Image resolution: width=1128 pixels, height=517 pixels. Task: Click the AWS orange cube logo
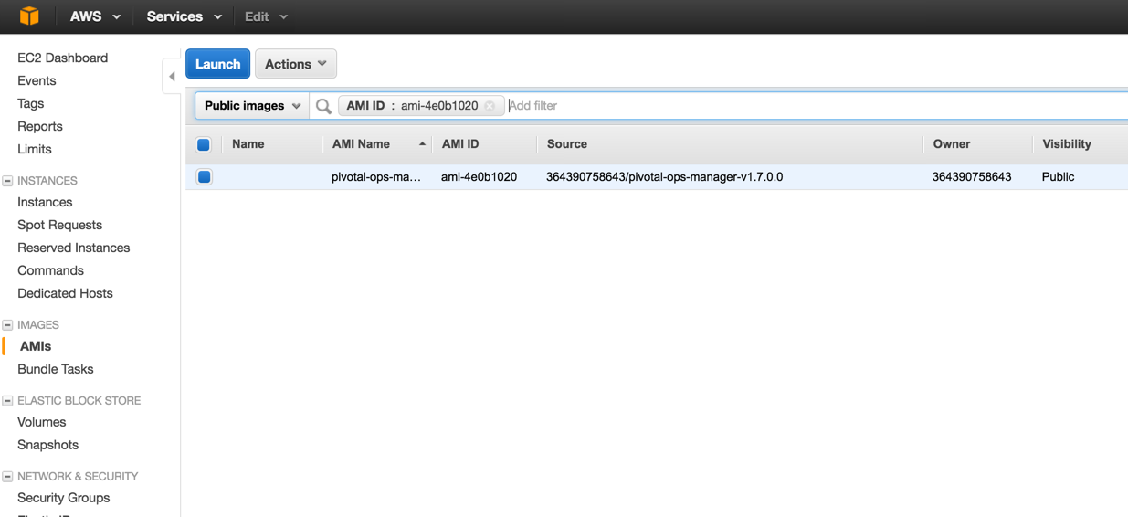[x=29, y=16]
